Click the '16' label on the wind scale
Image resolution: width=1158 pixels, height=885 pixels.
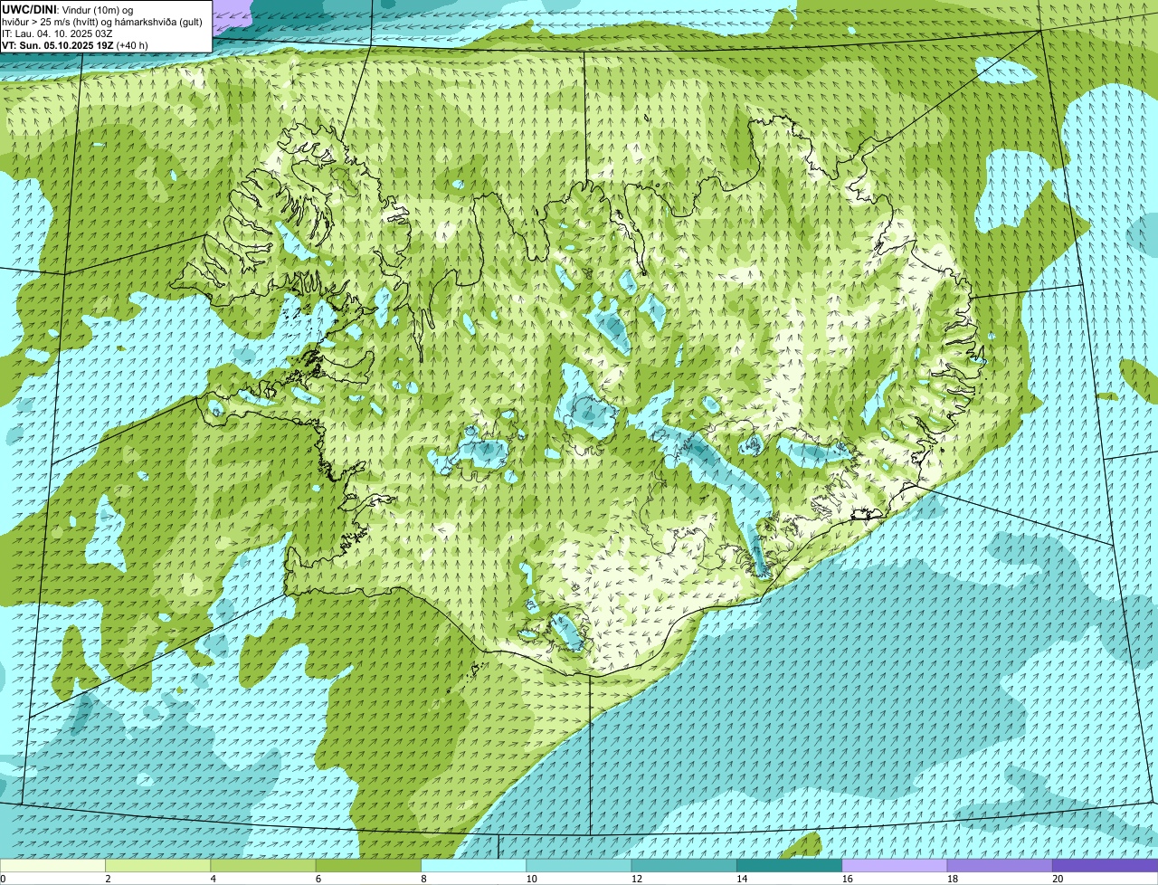point(847,879)
